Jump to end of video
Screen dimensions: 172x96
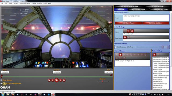[x=64, y=80]
